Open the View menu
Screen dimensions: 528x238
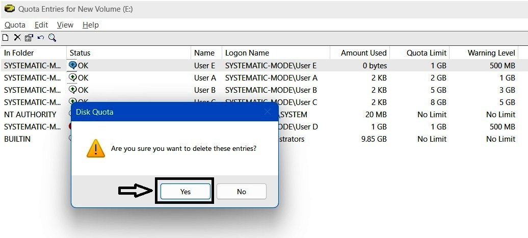tap(65, 25)
